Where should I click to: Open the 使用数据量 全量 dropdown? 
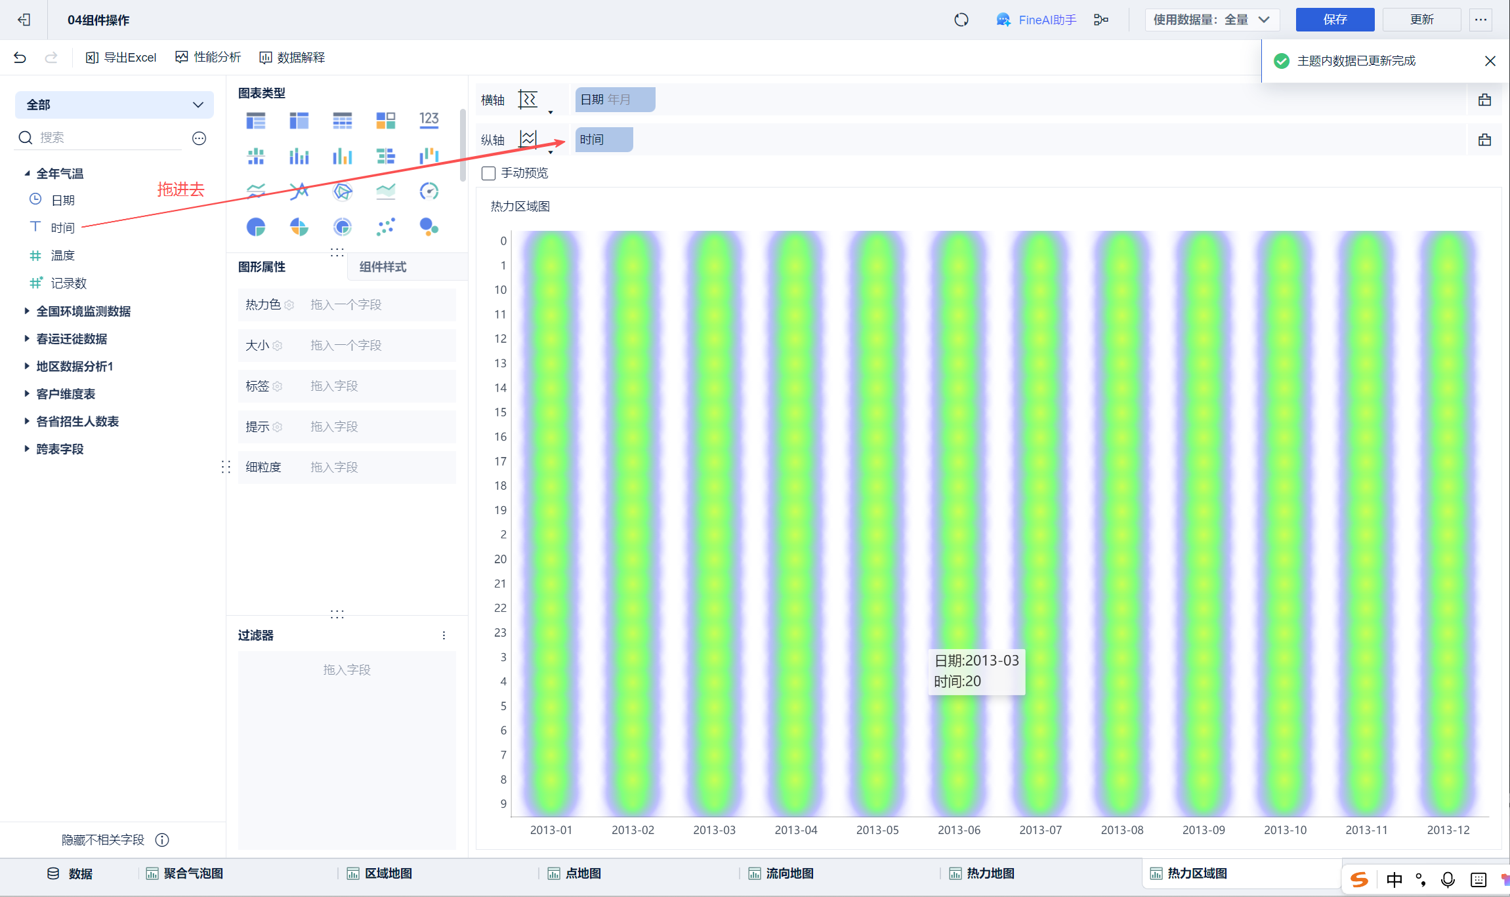click(1211, 20)
